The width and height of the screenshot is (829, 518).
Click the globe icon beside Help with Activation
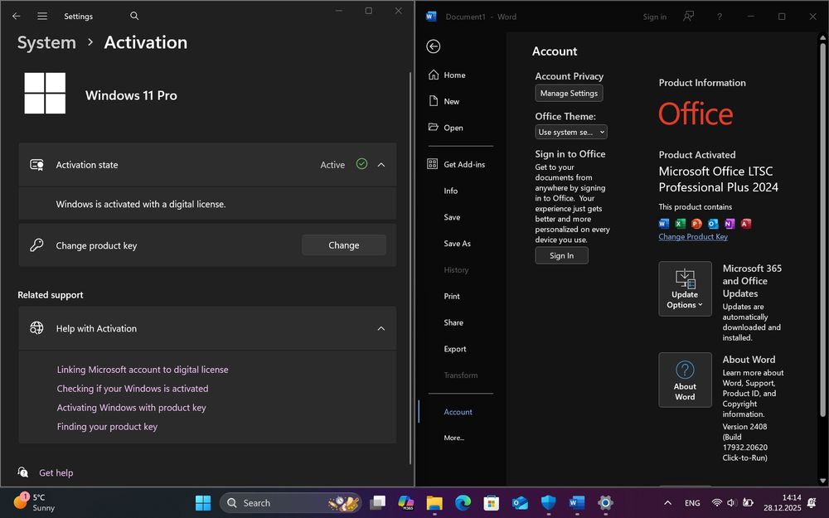(36, 327)
